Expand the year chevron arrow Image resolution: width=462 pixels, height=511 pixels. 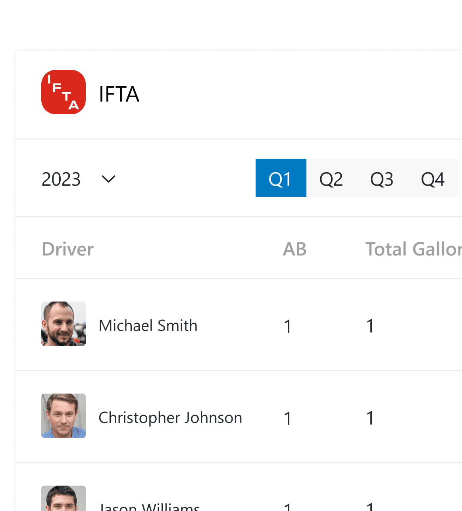click(x=108, y=179)
